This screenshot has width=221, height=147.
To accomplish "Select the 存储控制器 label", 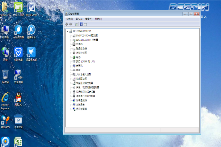I will [x=81, y=53].
